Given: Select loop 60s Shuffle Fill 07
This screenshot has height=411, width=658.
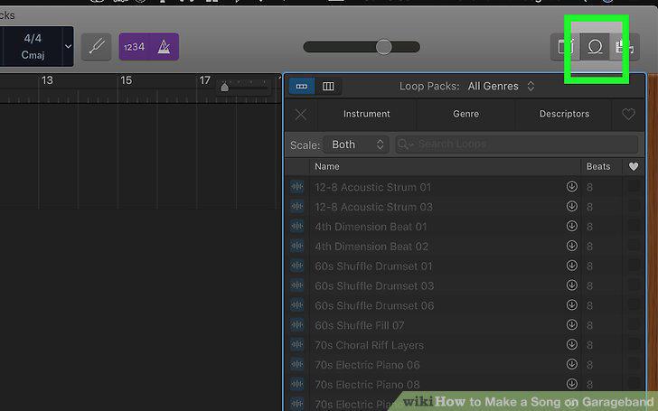Looking at the screenshot, I should click(359, 325).
